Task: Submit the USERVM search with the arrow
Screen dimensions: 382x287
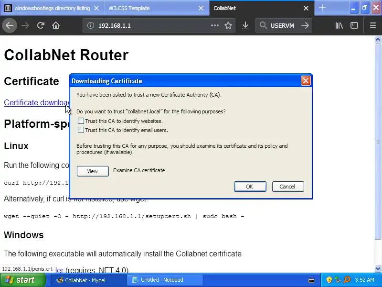Action: 305,25
